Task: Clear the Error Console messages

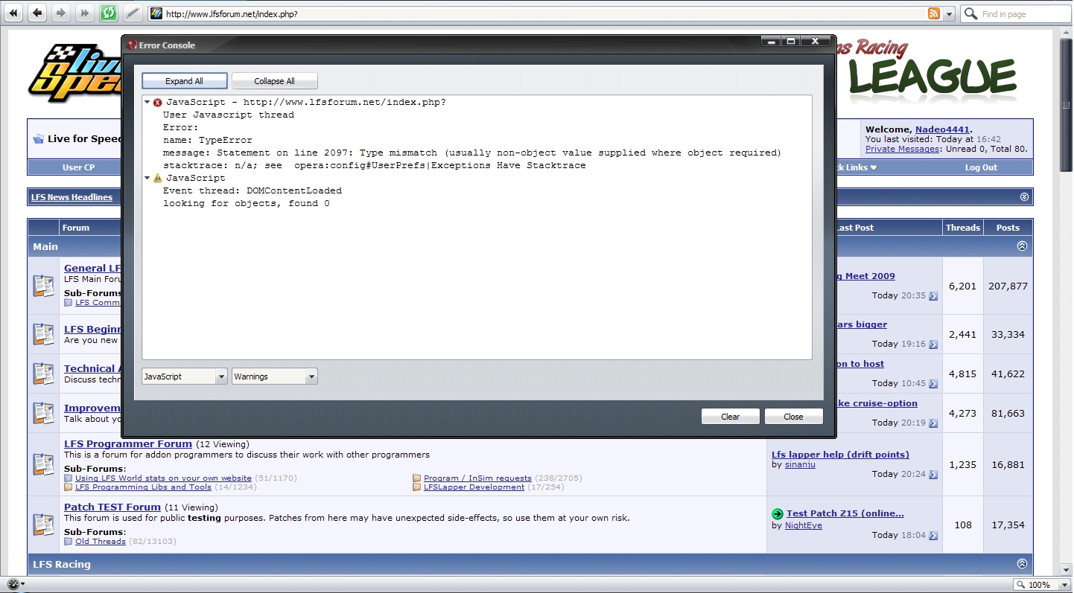Action: pos(731,417)
